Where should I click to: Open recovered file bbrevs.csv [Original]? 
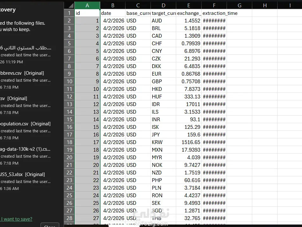tap(26, 80)
